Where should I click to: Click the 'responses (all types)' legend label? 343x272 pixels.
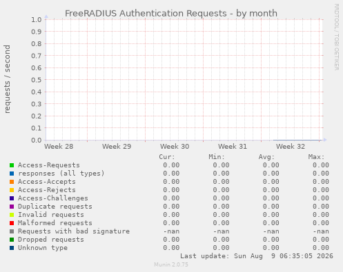pyautogui.click(x=61, y=174)
